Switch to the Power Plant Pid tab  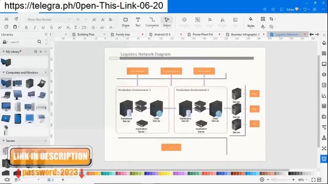coord(202,34)
